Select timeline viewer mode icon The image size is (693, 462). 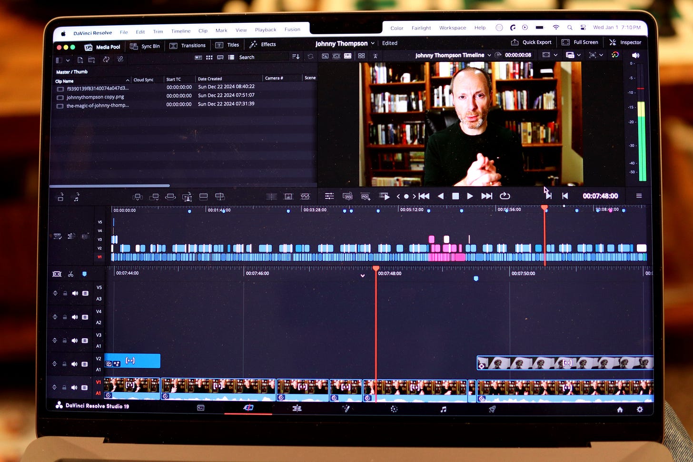347,56
